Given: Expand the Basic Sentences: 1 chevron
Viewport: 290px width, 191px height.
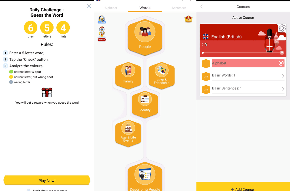Looking at the screenshot, I should [283, 89].
